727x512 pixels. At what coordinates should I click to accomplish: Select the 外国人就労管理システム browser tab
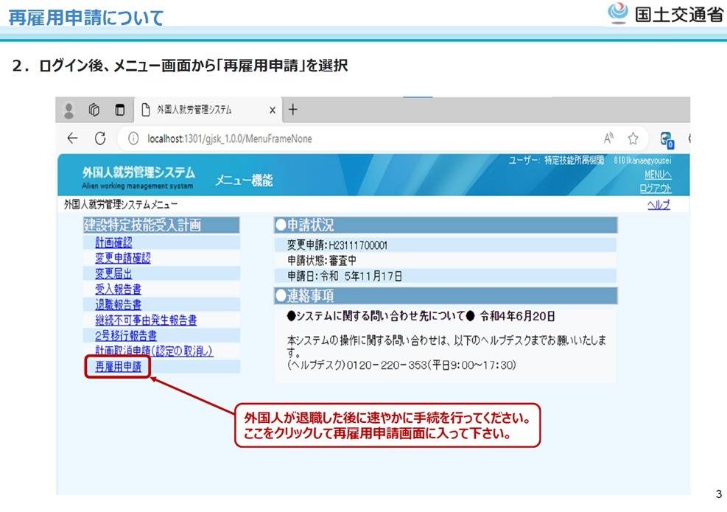coord(195,110)
